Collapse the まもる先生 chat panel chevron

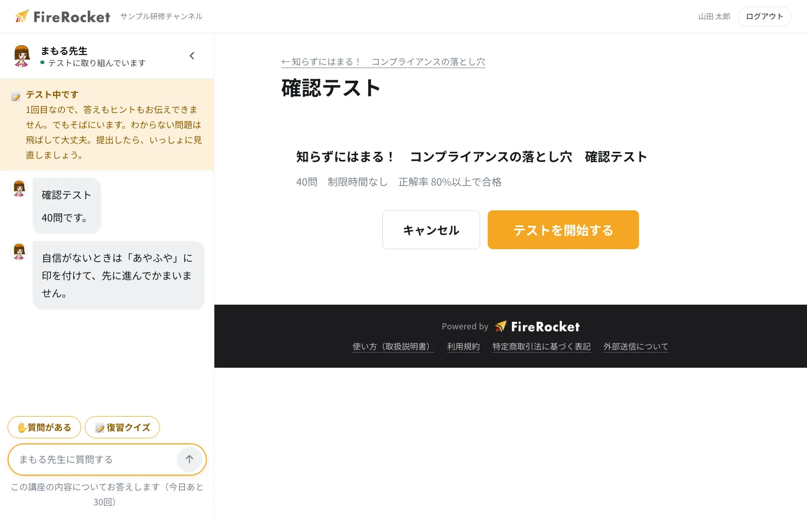click(x=192, y=56)
